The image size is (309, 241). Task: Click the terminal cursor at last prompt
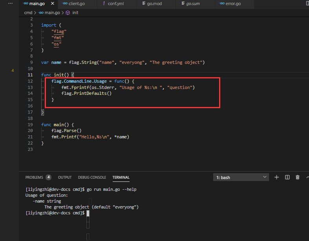(x=88, y=213)
